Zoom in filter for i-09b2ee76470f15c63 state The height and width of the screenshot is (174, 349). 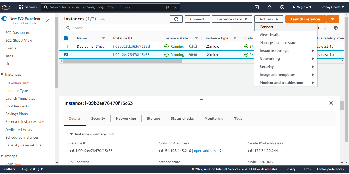click(191, 55)
